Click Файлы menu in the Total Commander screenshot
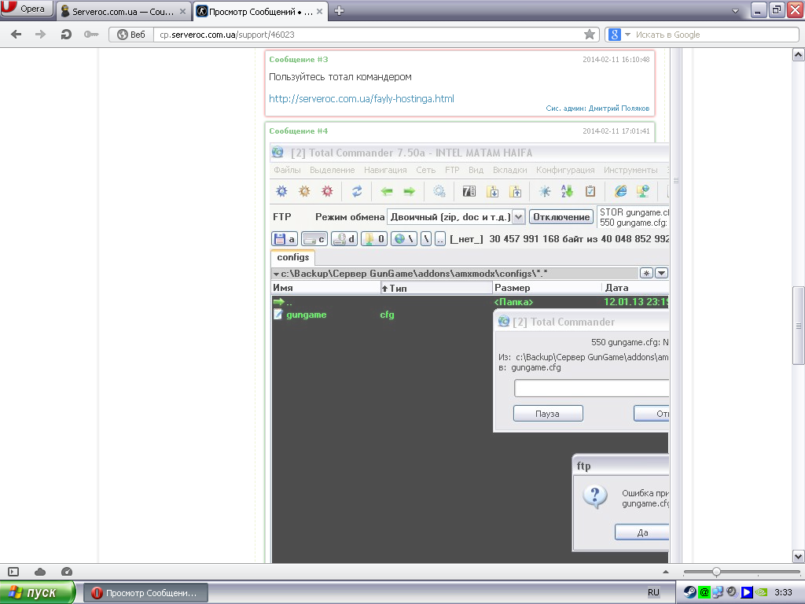 point(287,170)
